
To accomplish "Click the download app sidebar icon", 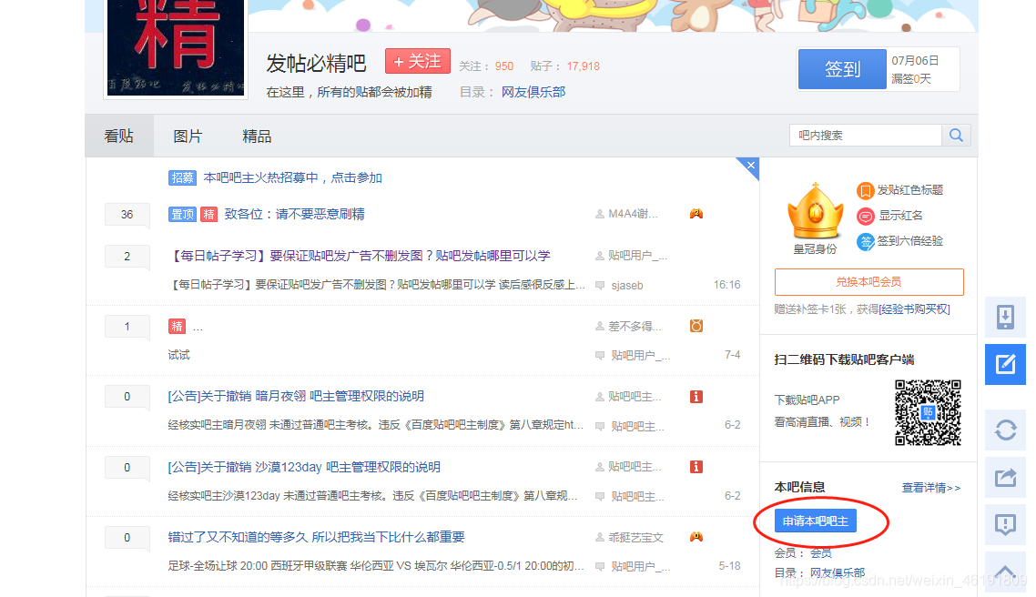I will [x=1005, y=318].
